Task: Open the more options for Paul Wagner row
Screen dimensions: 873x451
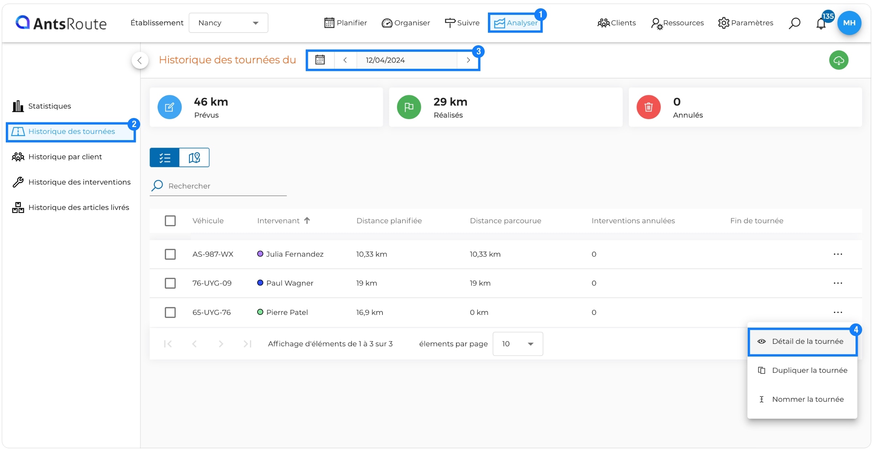Action: pos(838,283)
